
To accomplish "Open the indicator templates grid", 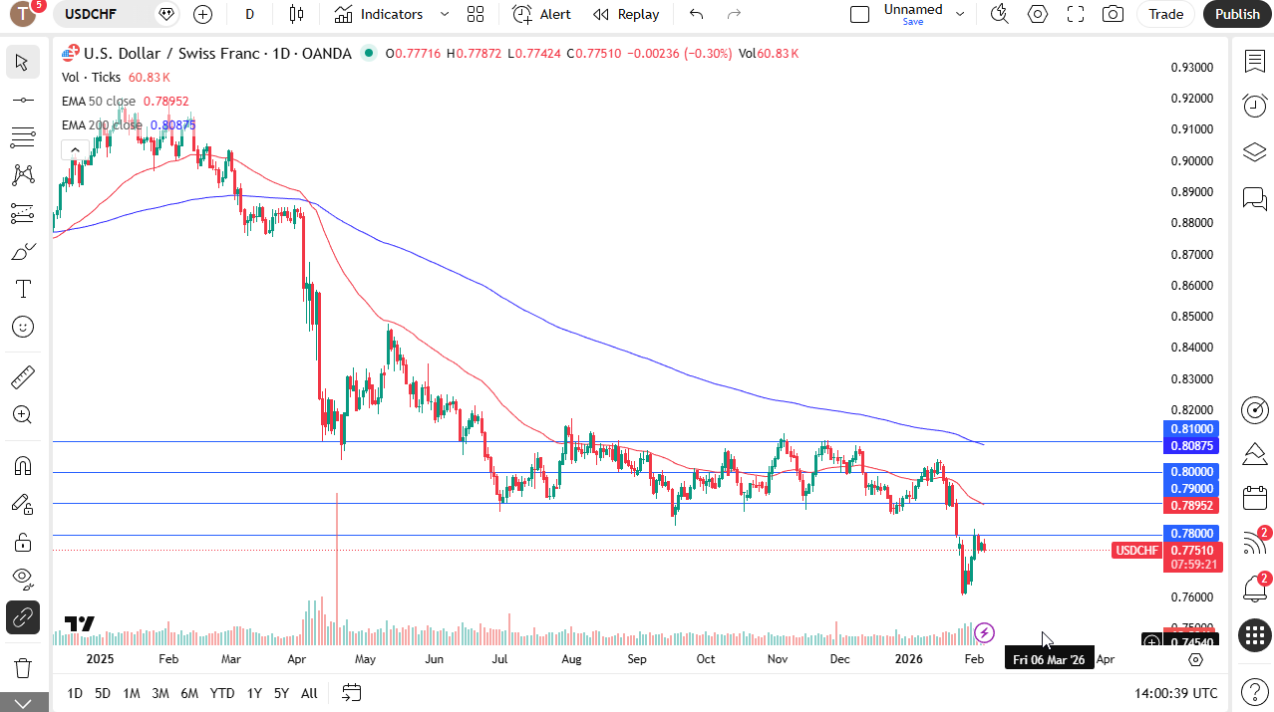I will (476, 14).
